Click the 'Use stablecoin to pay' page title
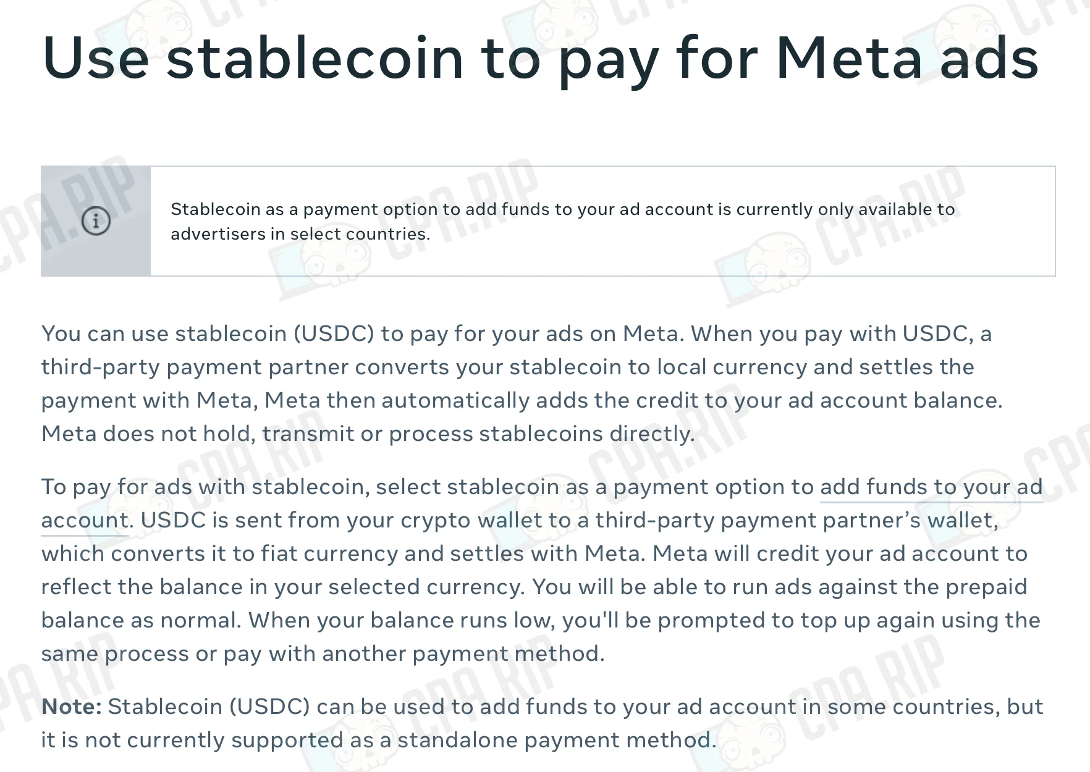Screen dimensions: 1090x772 tap(540, 59)
